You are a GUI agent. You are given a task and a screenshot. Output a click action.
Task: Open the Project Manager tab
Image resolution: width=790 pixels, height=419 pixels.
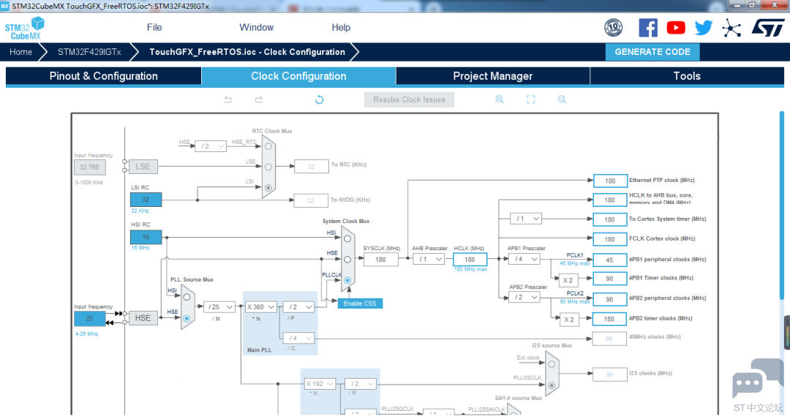(492, 76)
